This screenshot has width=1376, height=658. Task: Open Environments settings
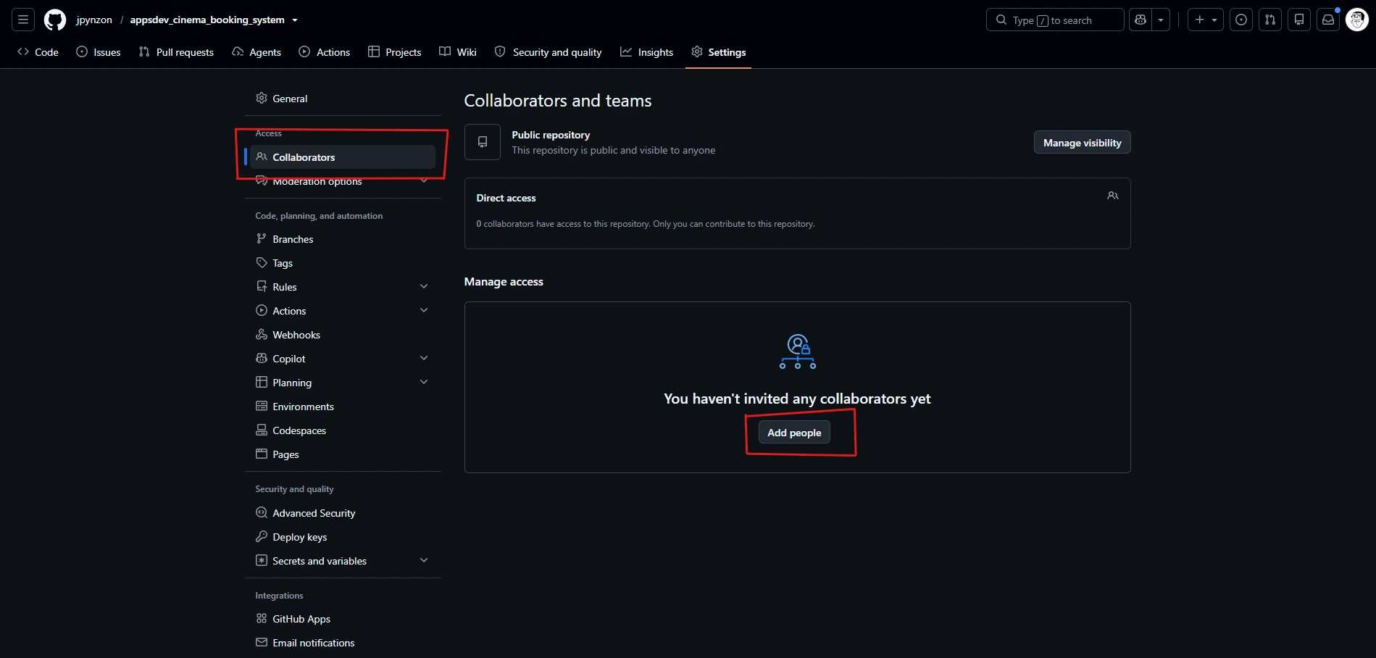point(343,407)
